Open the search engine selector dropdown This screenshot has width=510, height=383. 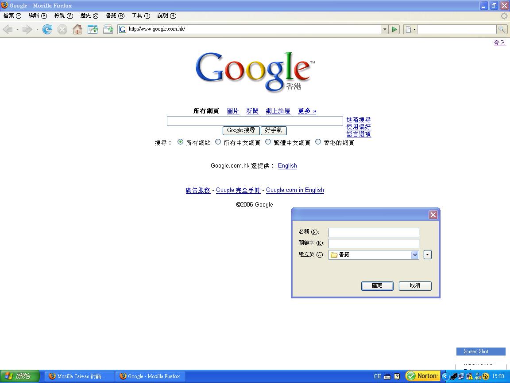pos(410,29)
